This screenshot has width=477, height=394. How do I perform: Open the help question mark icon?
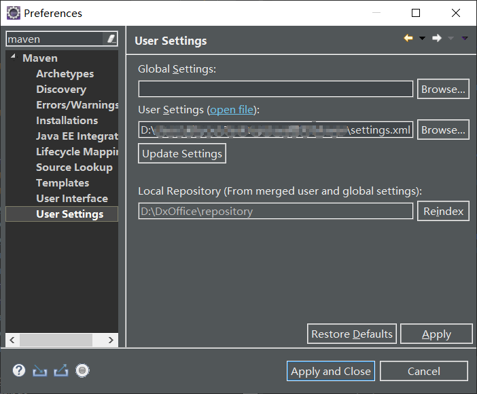pyautogui.click(x=19, y=370)
